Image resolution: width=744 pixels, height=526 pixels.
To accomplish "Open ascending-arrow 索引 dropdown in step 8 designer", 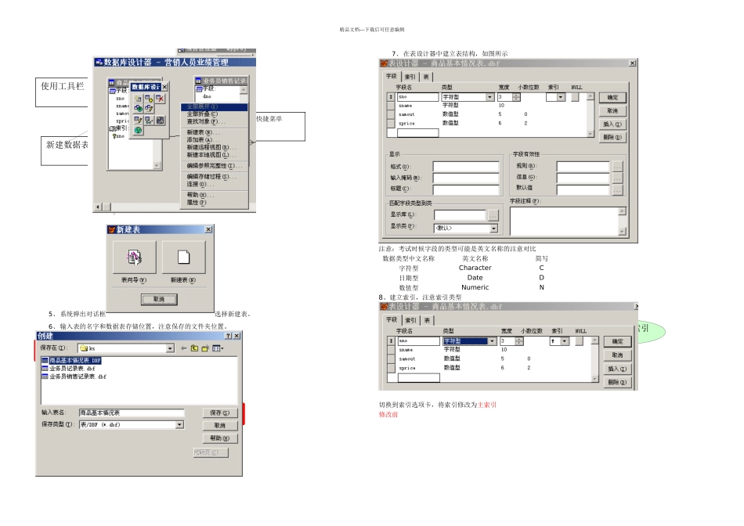I will [x=565, y=341].
